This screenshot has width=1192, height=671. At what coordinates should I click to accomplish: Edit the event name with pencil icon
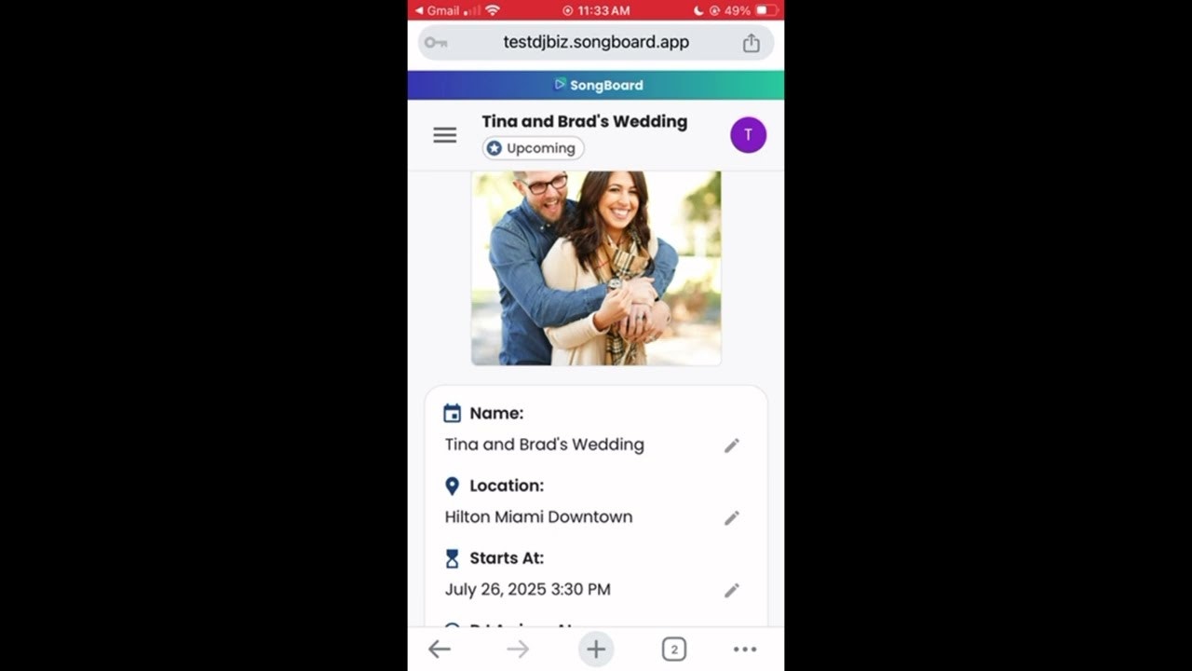click(732, 445)
